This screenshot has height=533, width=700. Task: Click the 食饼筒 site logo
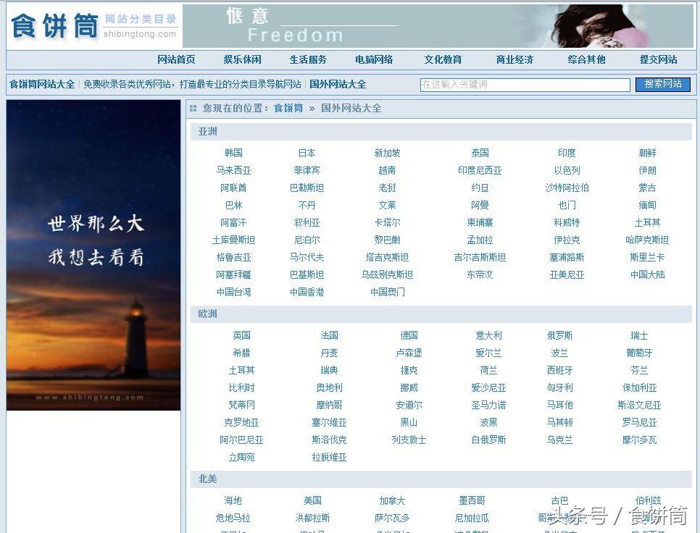click(49, 25)
